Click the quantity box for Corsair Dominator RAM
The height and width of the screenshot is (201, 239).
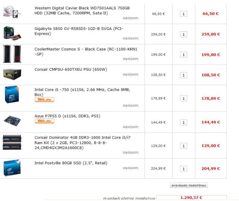click(184, 146)
